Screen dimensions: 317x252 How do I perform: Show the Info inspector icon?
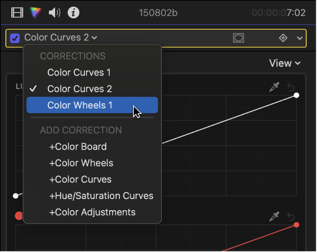click(x=74, y=13)
